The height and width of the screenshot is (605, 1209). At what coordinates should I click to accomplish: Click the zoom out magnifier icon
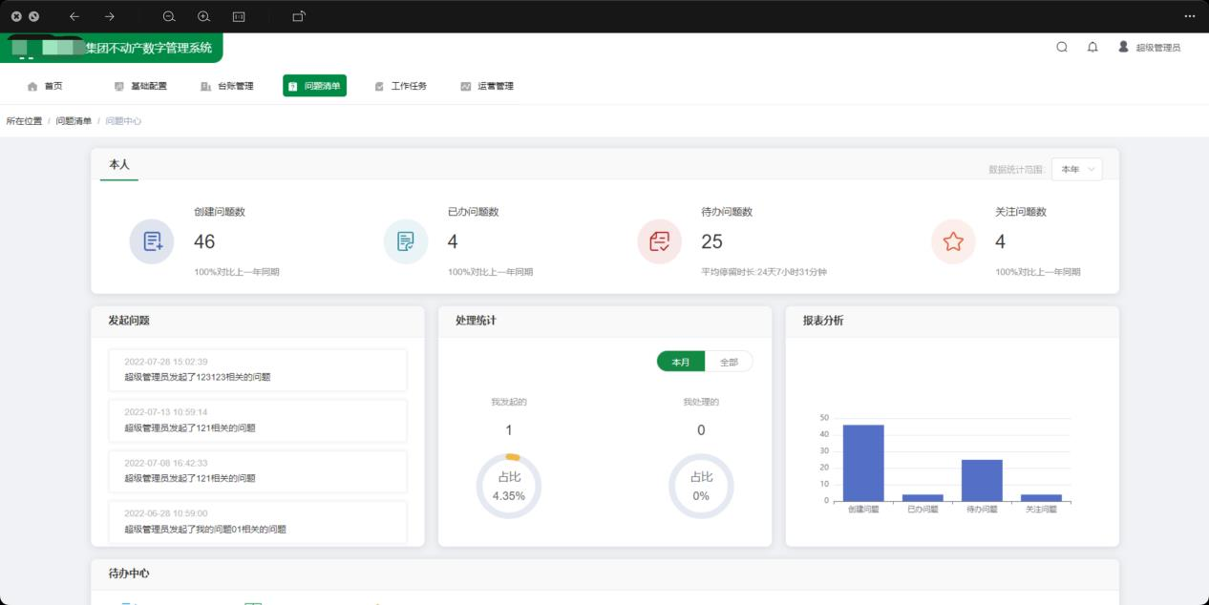(169, 16)
